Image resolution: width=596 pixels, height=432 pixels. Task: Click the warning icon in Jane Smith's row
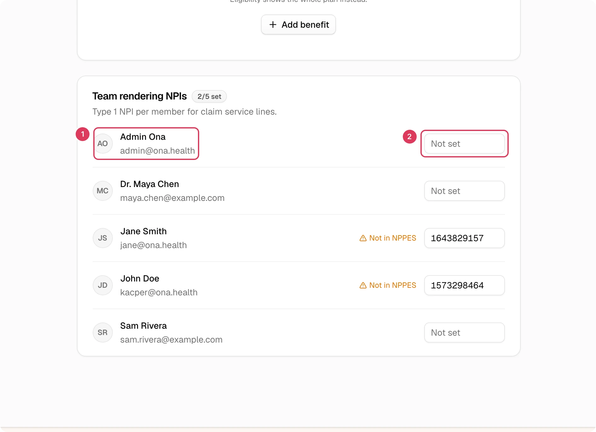[x=363, y=238]
